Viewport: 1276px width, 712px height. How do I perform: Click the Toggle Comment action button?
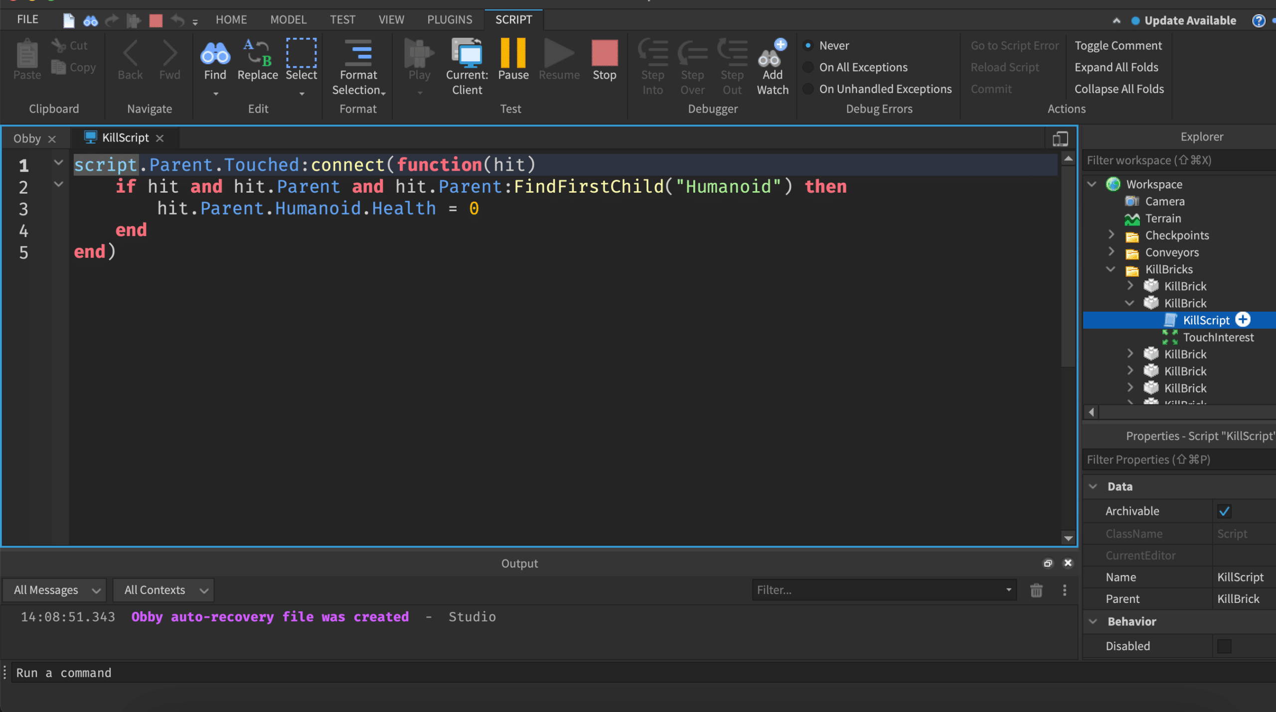[x=1117, y=45]
